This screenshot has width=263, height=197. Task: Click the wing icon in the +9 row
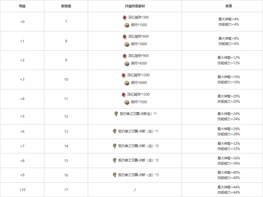coord(114,175)
